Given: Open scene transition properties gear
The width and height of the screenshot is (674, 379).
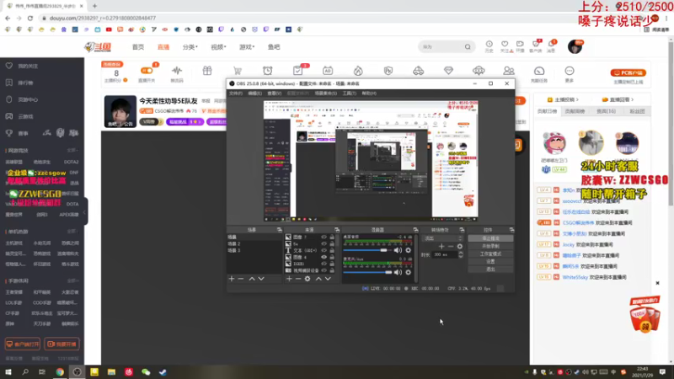Looking at the screenshot, I should [459, 246].
